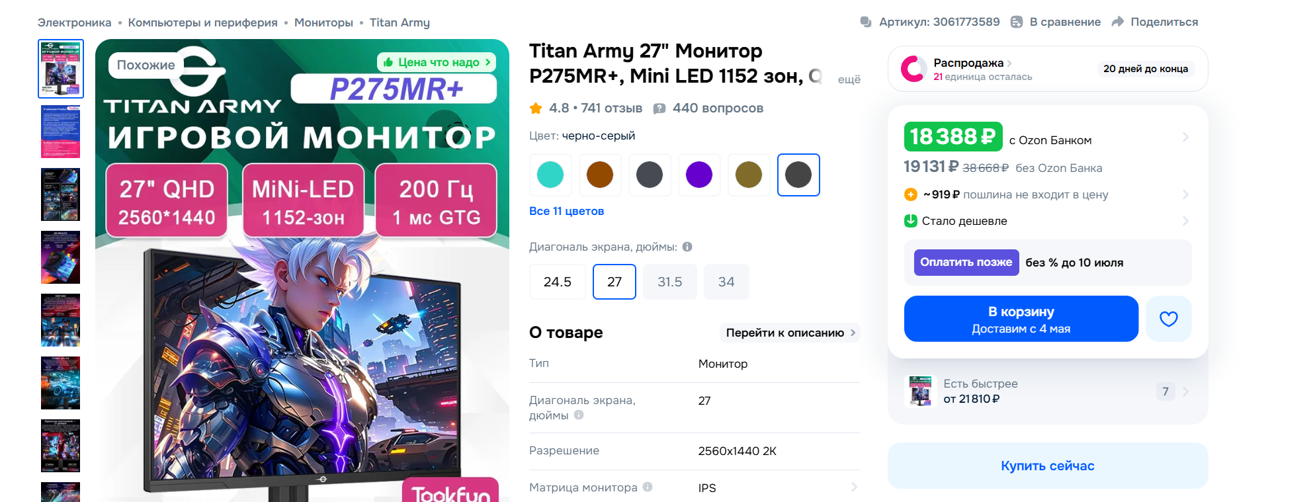Viewport: 1313px width, 502px height.
Task: Click the compare icon next to В сравнение
Action: 1017,22
